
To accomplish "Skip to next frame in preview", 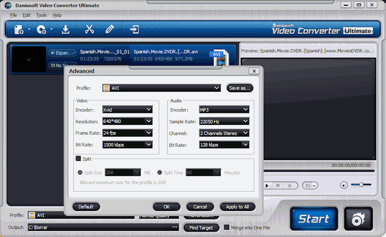I will 290,185.
